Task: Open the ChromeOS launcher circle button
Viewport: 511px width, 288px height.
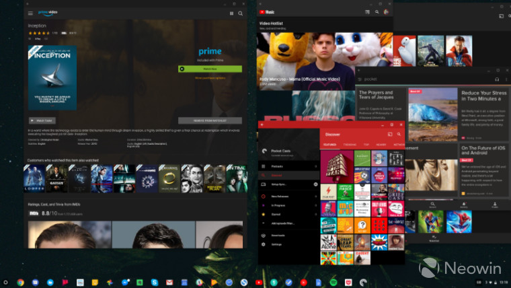Action: pos(5,282)
